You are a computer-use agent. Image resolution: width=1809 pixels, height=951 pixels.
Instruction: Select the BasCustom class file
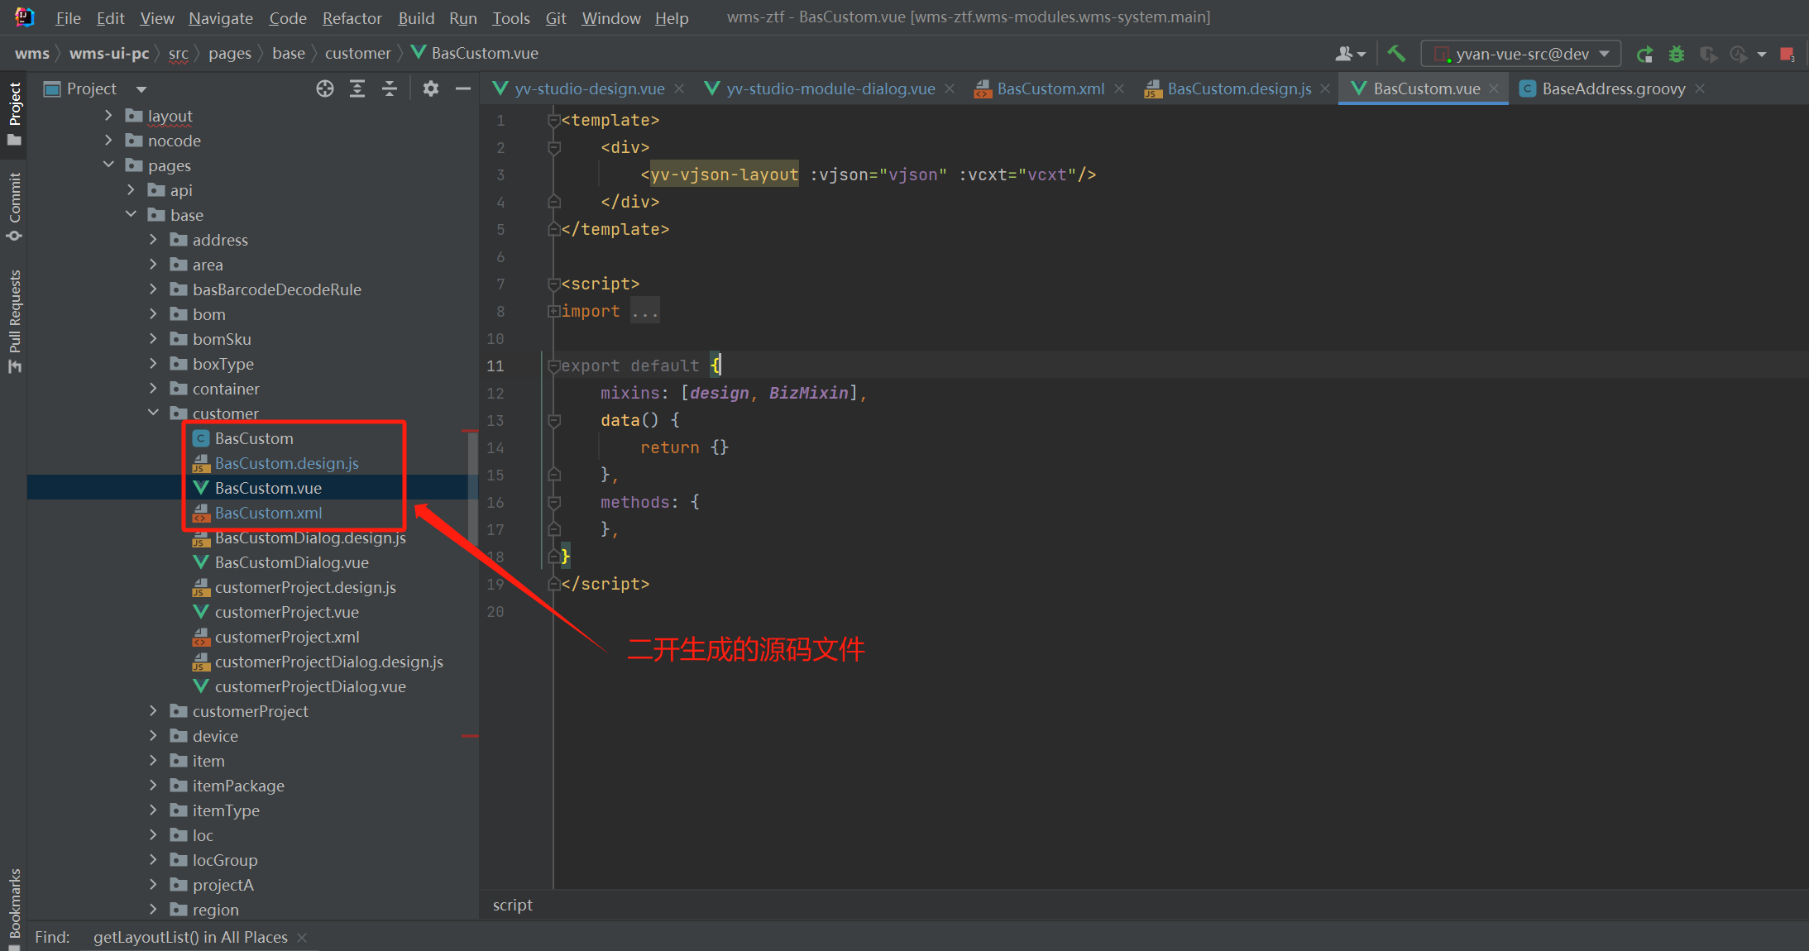click(x=254, y=438)
